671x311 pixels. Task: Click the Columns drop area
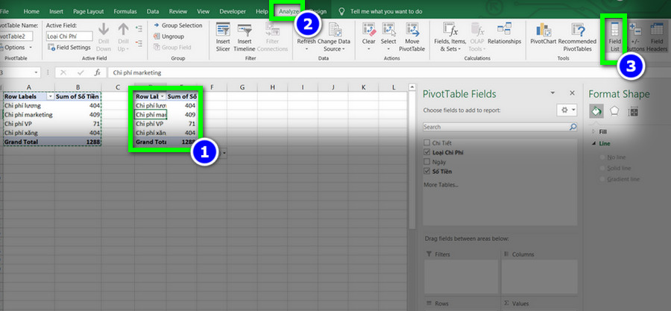538,275
